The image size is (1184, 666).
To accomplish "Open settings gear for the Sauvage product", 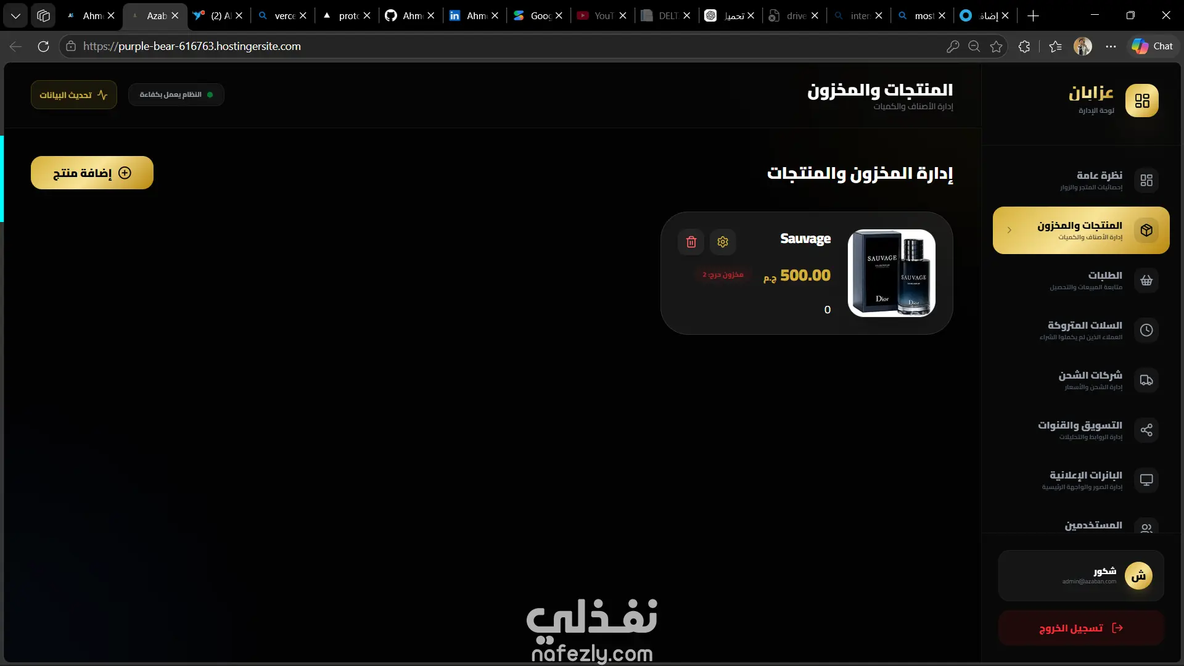I will (x=723, y=242).
